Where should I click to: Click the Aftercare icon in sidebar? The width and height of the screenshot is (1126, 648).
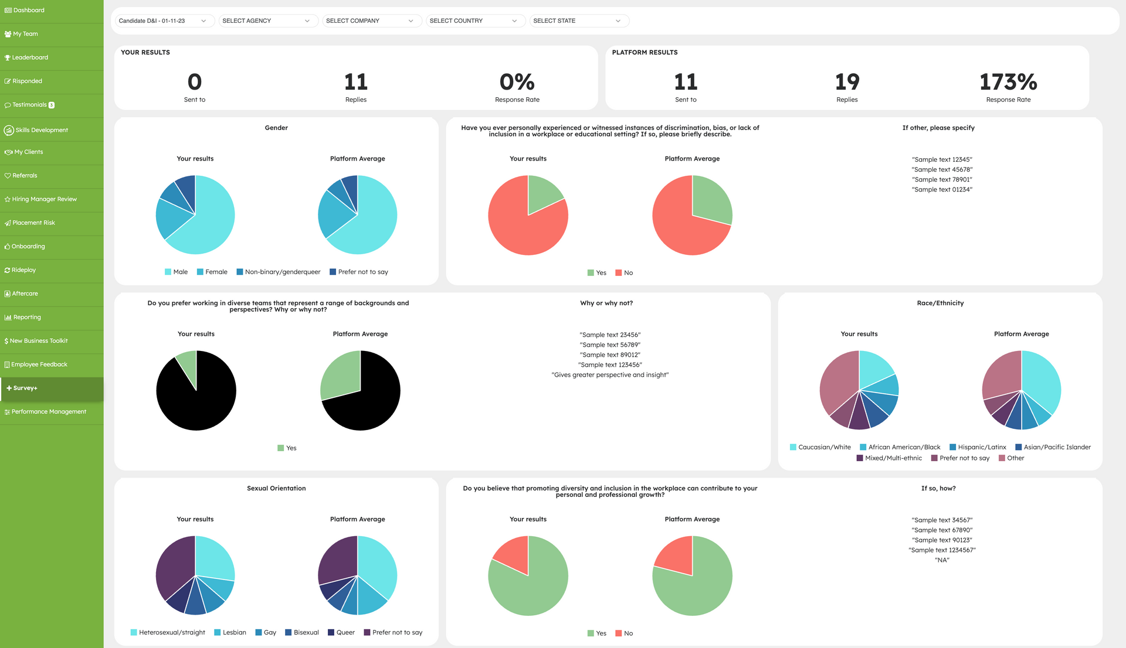pyautogui.click(x=8, y=294)
